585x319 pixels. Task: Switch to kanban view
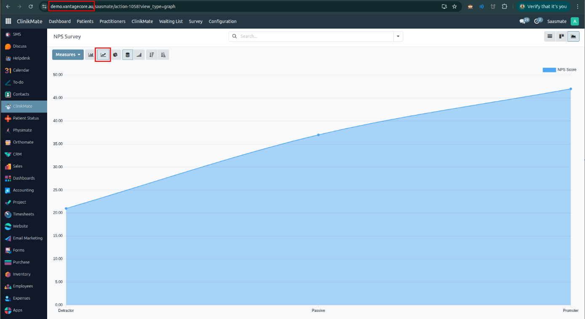(561, 37)
